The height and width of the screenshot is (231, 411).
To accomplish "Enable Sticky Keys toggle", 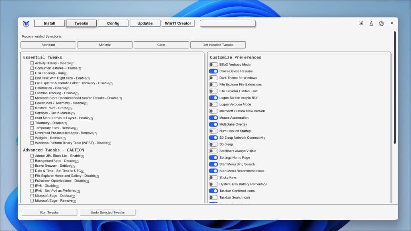I will coord(214,178).
